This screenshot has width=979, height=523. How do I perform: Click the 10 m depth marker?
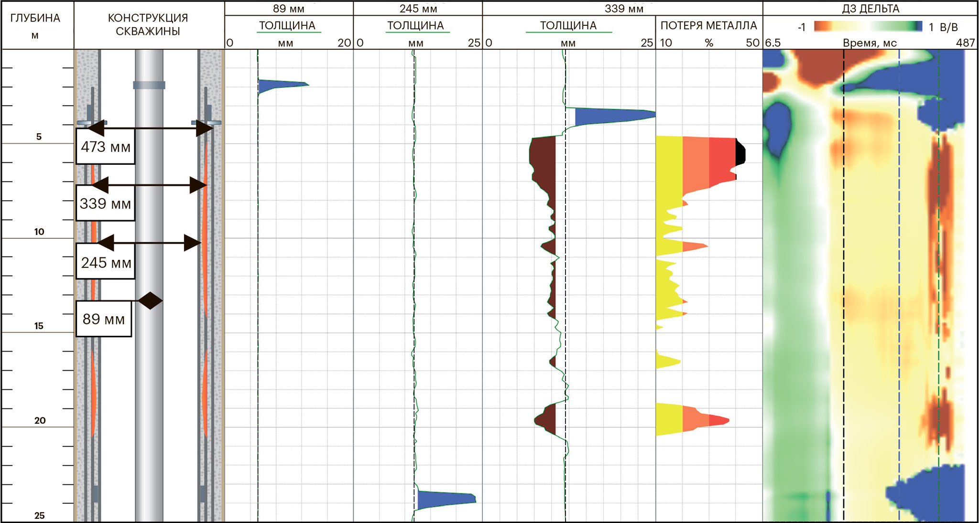39,232
